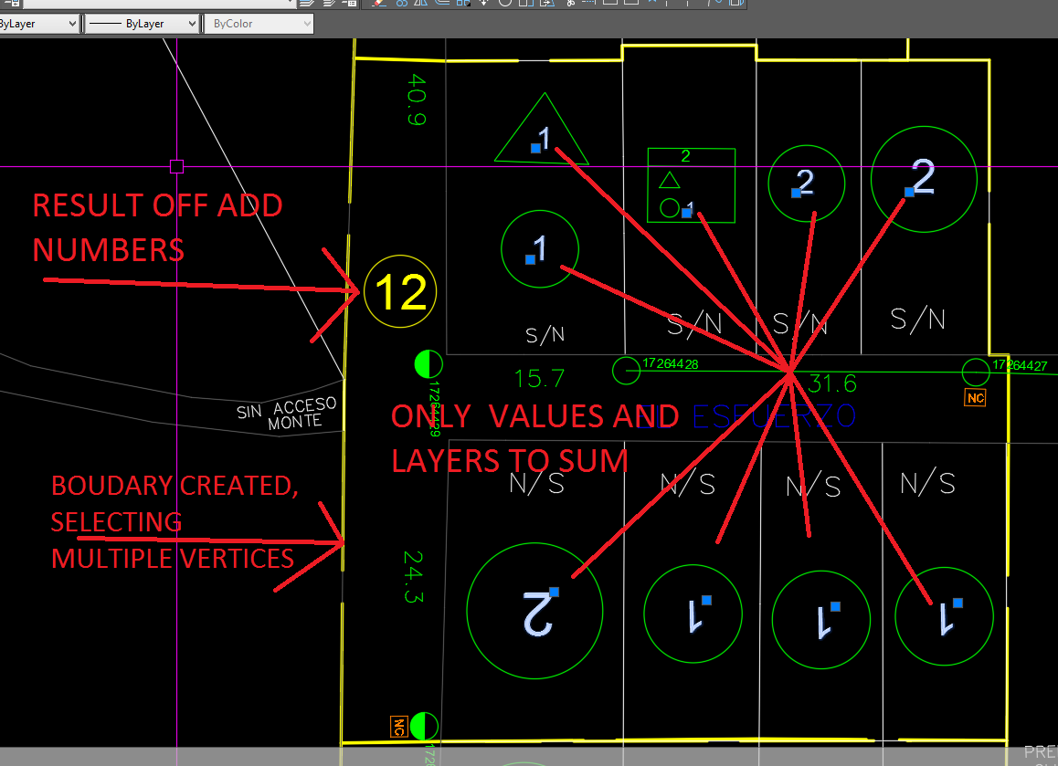Select the green triangle symbol containing 1
This screenshot has height=766, width=1058.
click(542, 129)
